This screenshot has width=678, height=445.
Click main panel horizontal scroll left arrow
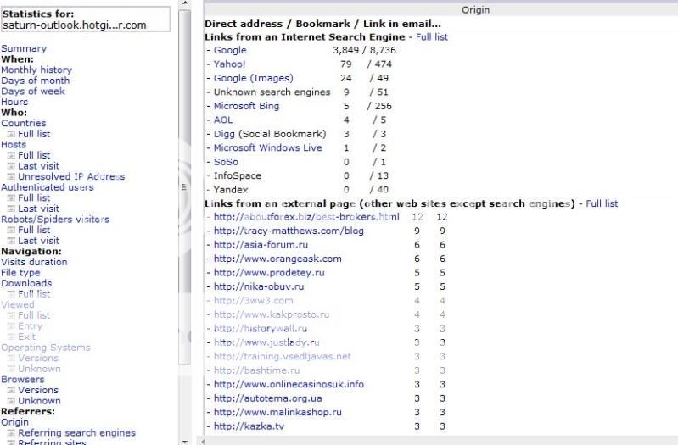click(x=201, y=441)
